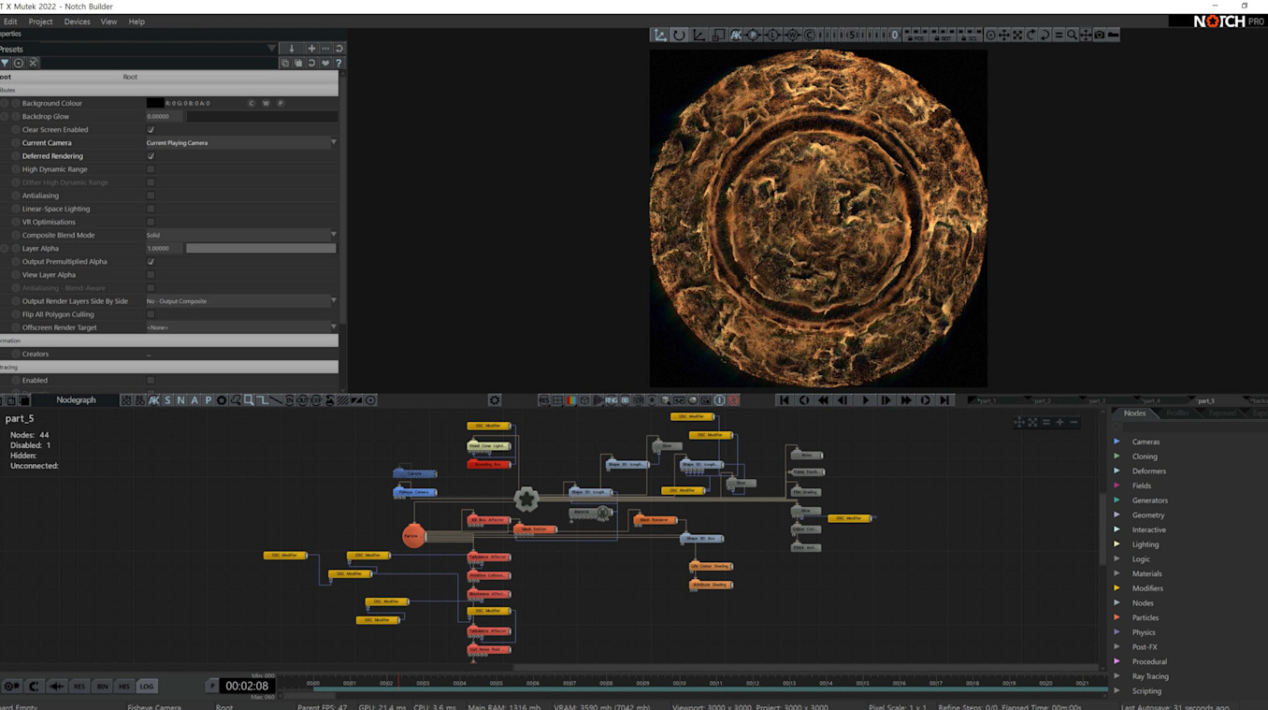Click the nodegraph settings gear icon

point(495,400)
